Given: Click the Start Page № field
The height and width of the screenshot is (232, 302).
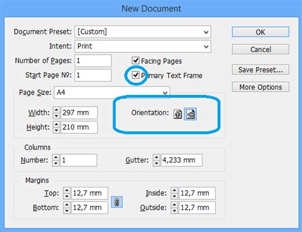Looking at the screenshot, I should pos(93,75).
